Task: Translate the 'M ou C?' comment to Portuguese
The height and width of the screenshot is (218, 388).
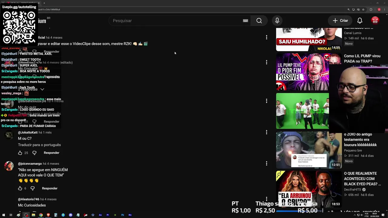Action: click(x=39, y=145)
